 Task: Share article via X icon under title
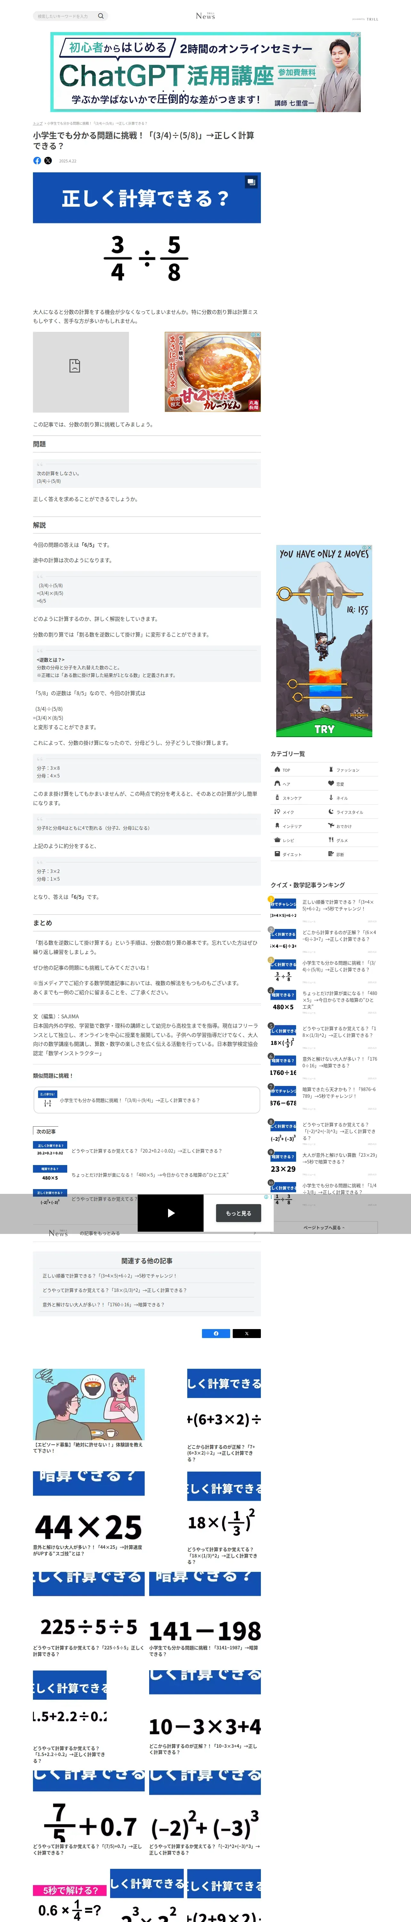(x=48, y=160)
